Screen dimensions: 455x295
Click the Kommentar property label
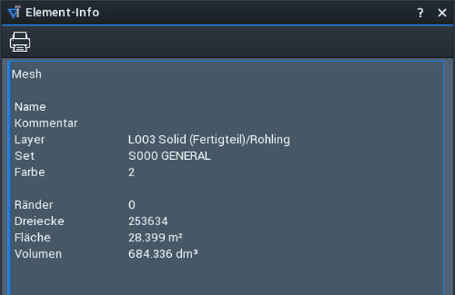(46, 123)
